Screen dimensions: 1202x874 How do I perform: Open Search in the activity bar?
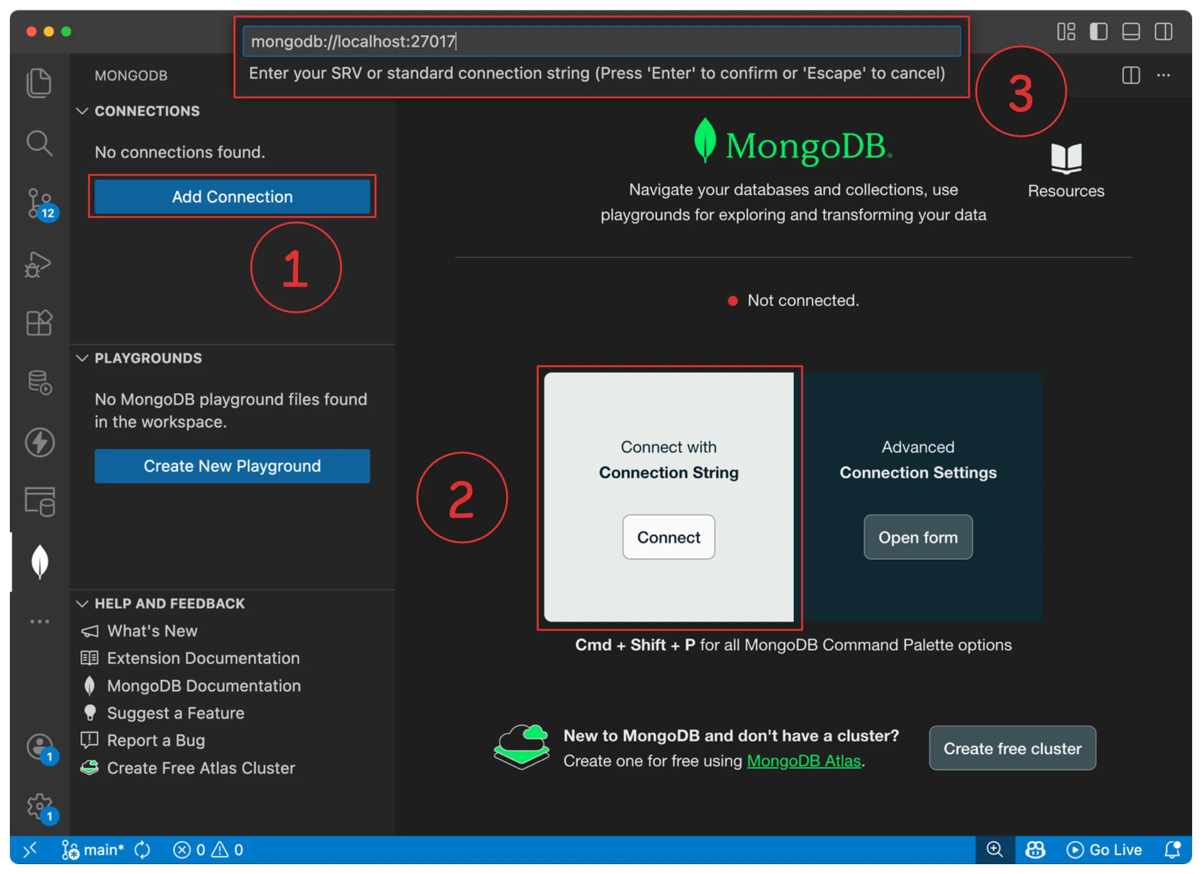pyautogui.click(x=39, y=144)
